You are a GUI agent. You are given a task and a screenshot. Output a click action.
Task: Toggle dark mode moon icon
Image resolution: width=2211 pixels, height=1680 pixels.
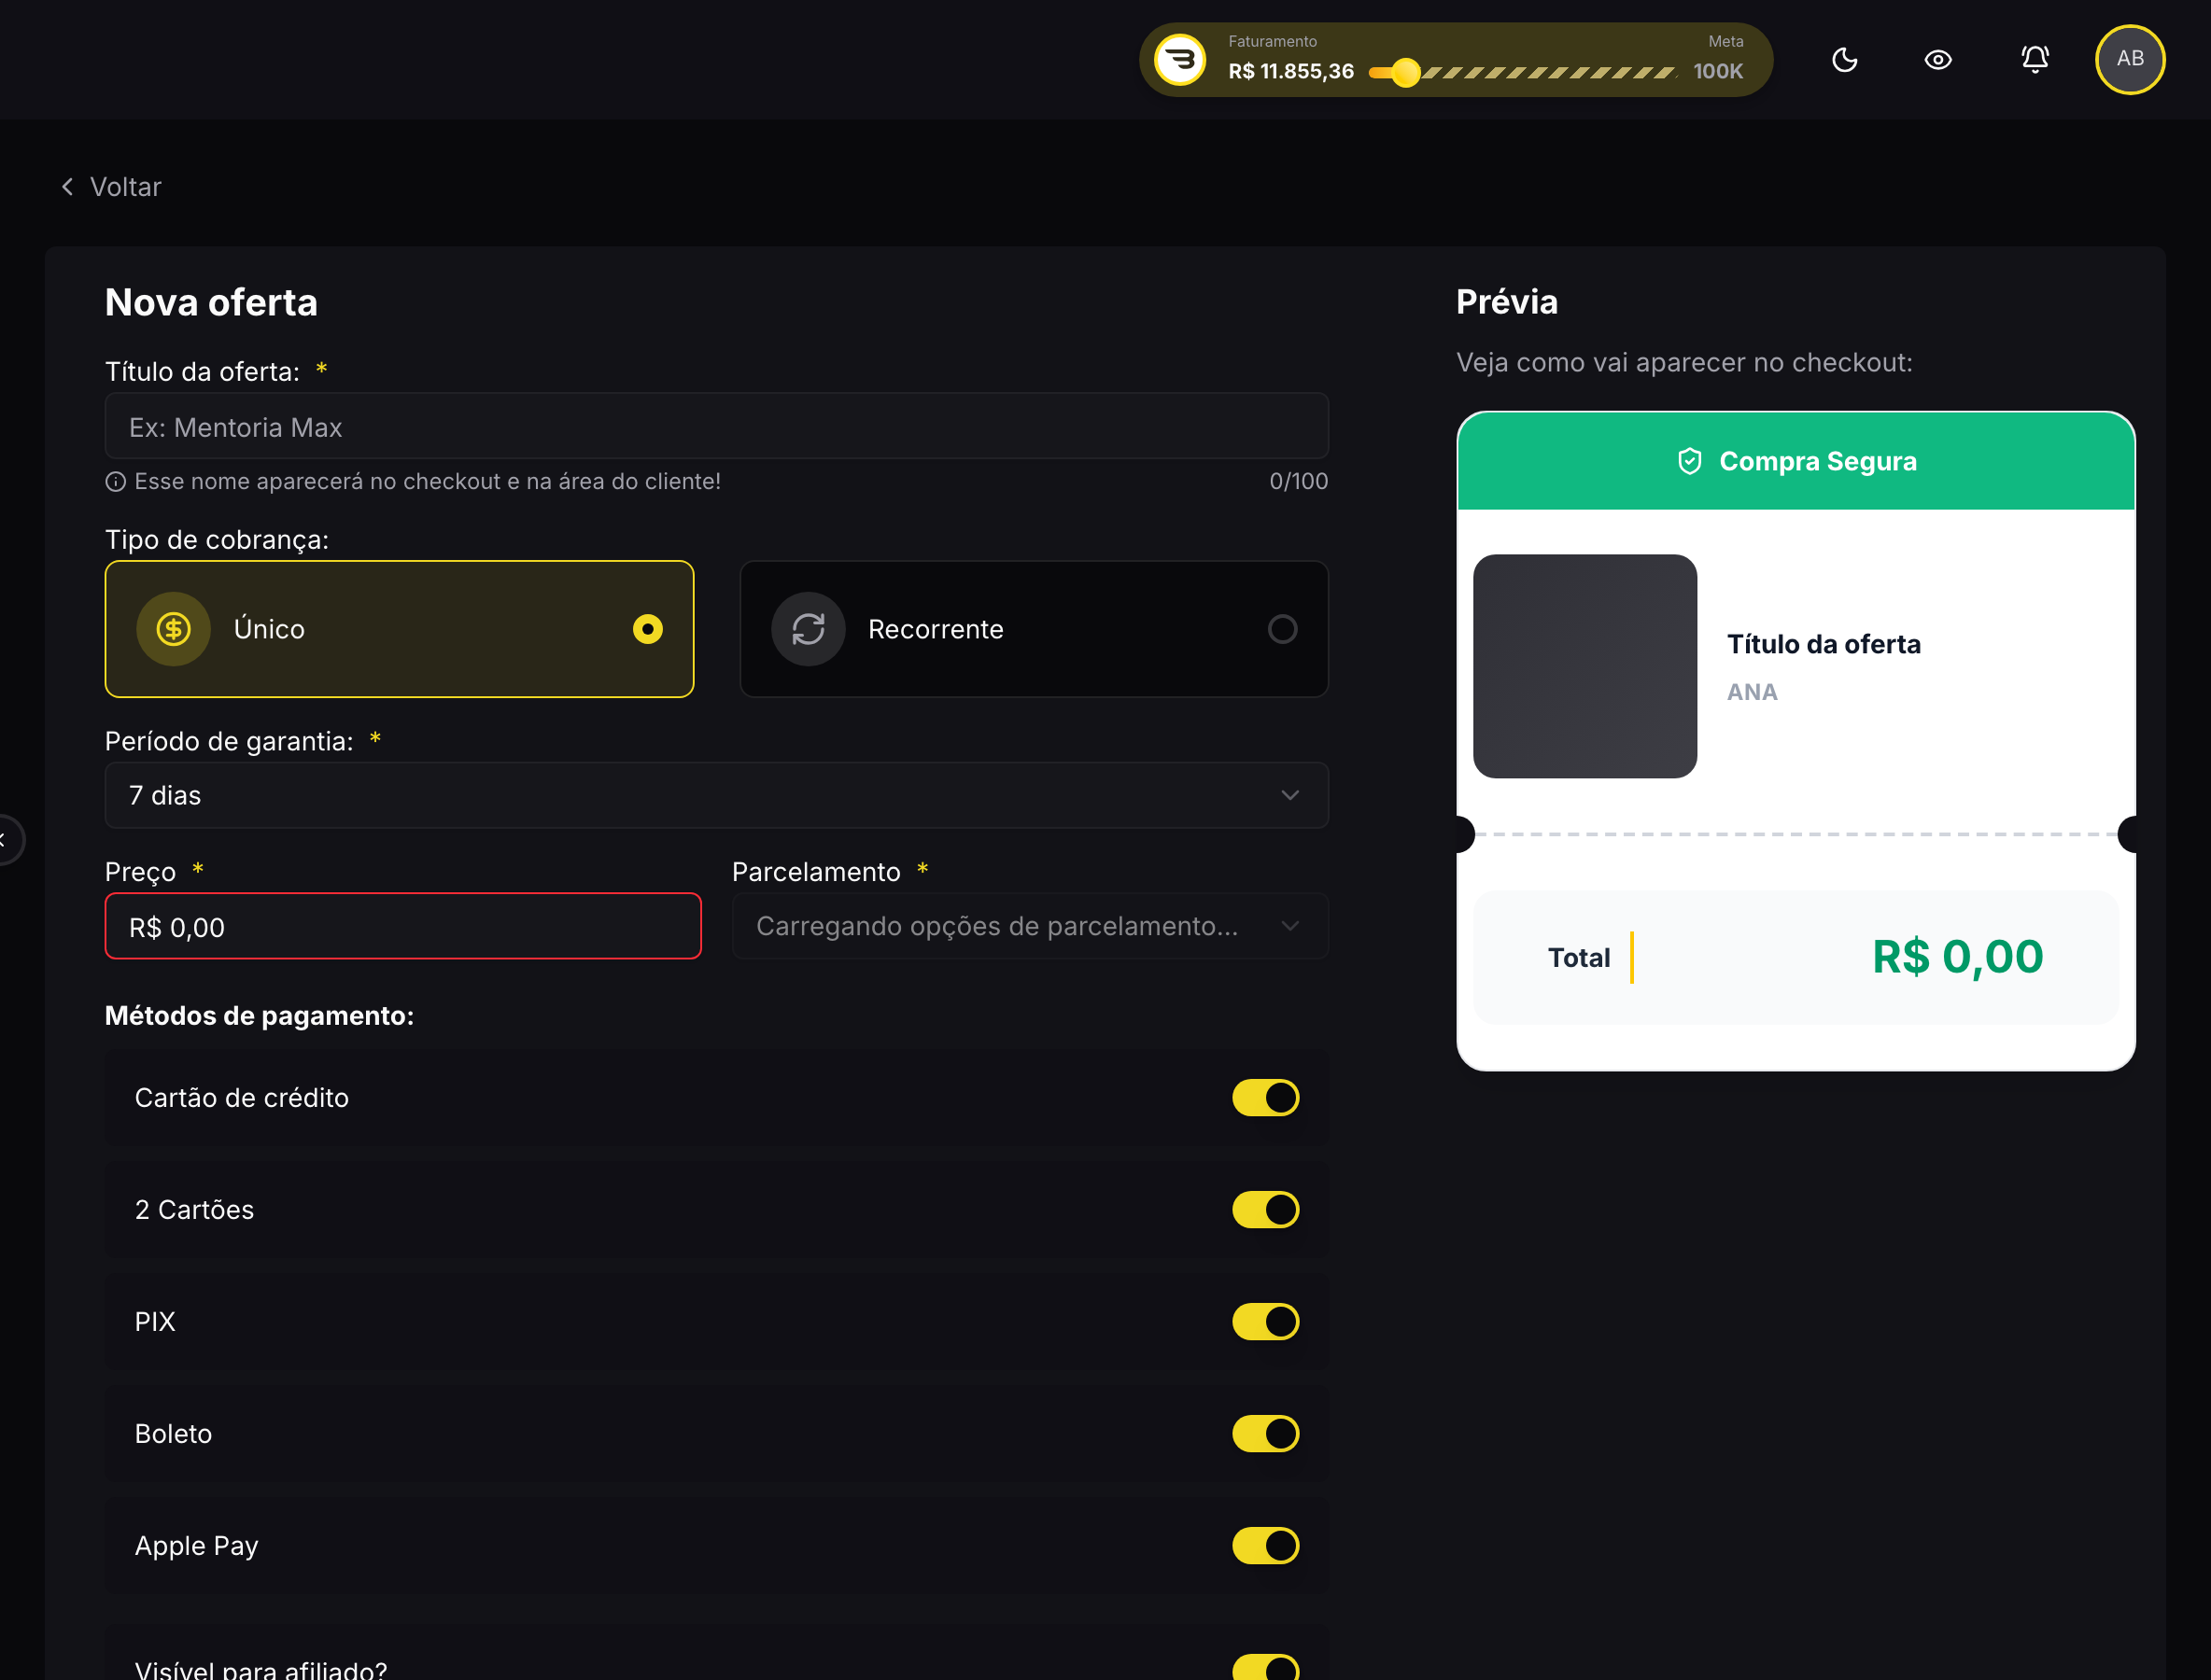[1844, 60]
